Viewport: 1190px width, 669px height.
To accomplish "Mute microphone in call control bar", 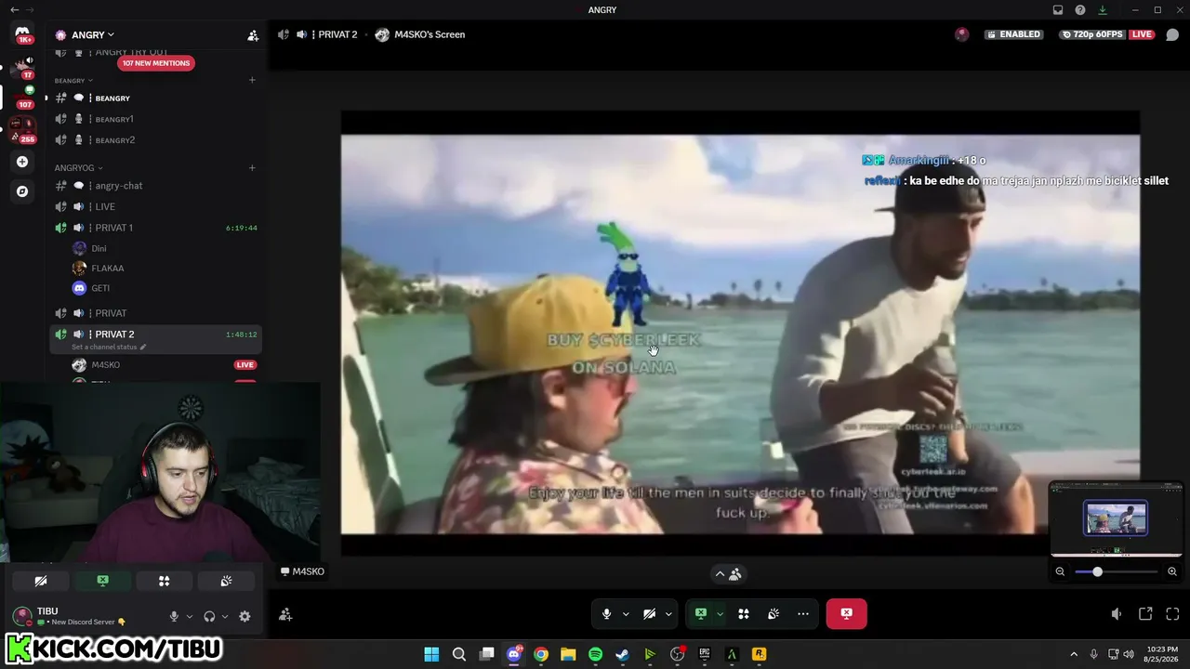I will 606,614.
